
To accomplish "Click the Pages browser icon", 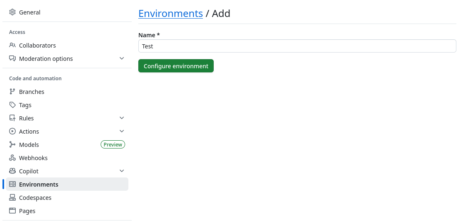I will [x=12, y=211].
